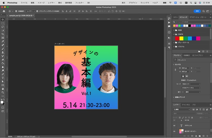Select the Rectangular Marquee tool
This screenshot has width=212, height=138.
pyautogui.click(x=3, y=23)
